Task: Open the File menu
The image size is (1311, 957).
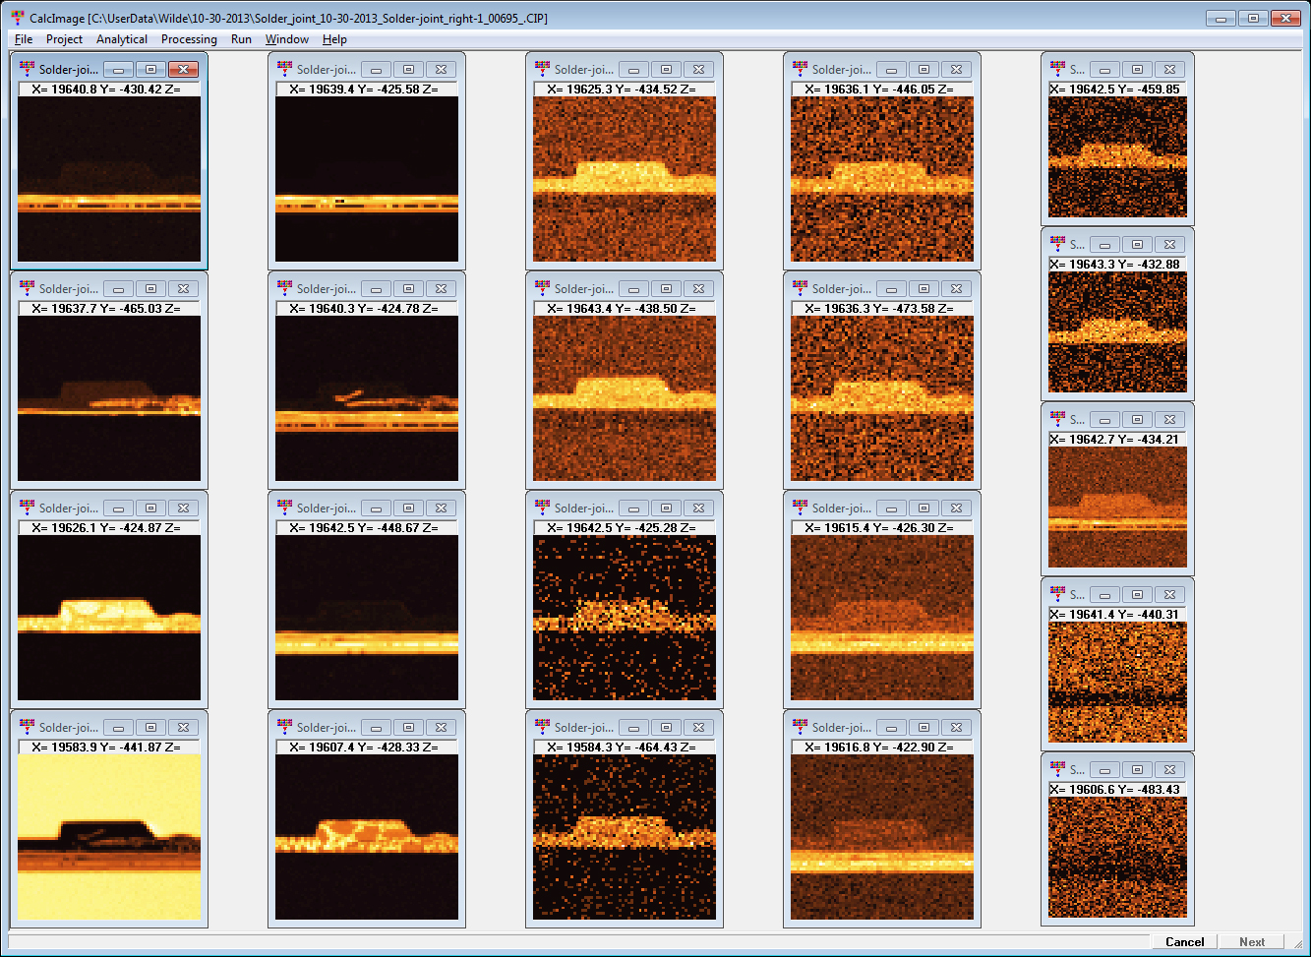Action: coord(24,39)
